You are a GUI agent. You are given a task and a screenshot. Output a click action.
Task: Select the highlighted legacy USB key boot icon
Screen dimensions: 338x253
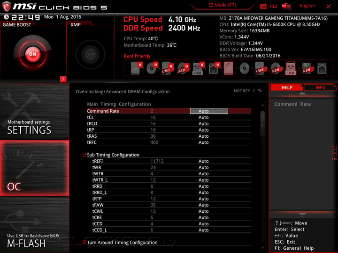click(x=291, y=68)
